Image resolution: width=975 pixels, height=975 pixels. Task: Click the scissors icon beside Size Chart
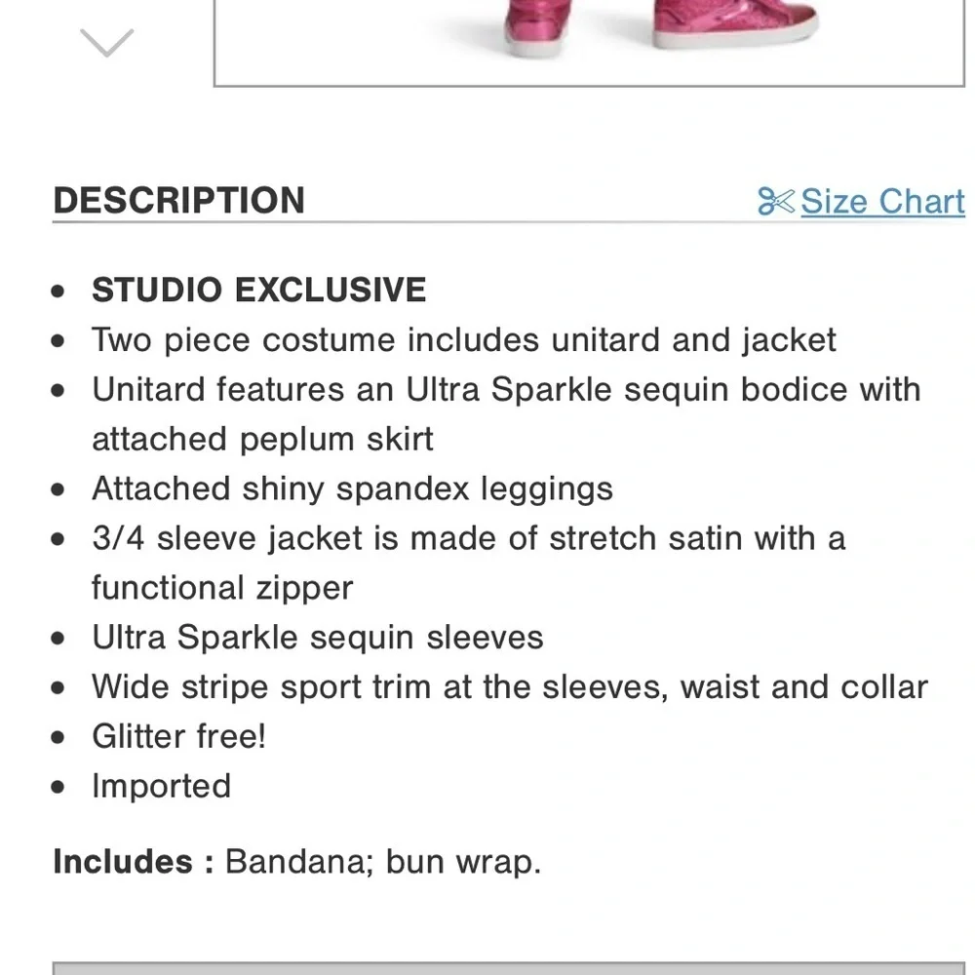[x=776, y=202]
